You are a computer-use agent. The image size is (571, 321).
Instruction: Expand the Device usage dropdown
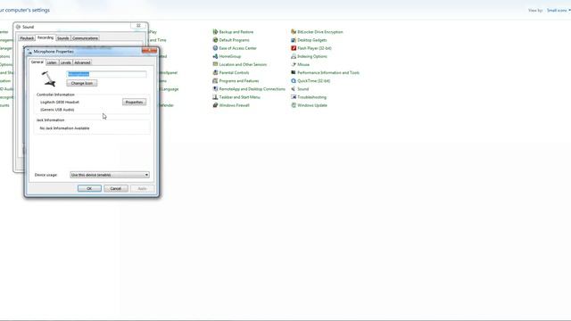(x=110, y=175)
